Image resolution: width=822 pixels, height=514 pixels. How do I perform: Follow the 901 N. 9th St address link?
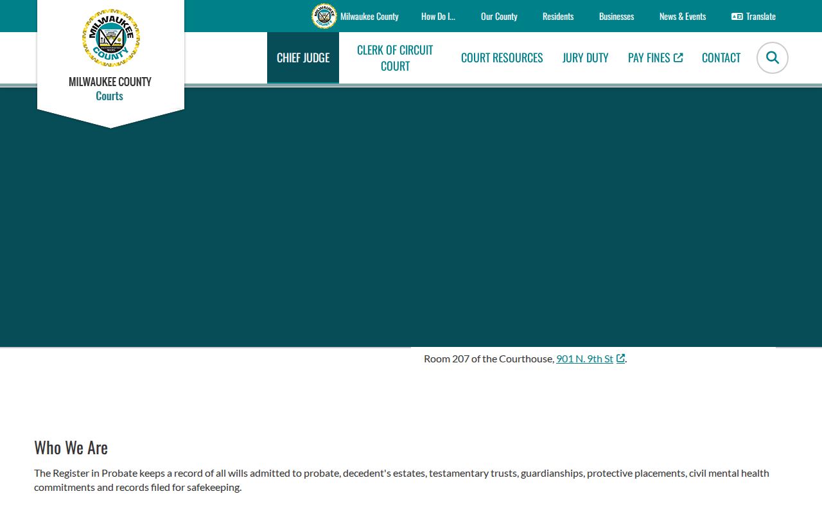584,359
